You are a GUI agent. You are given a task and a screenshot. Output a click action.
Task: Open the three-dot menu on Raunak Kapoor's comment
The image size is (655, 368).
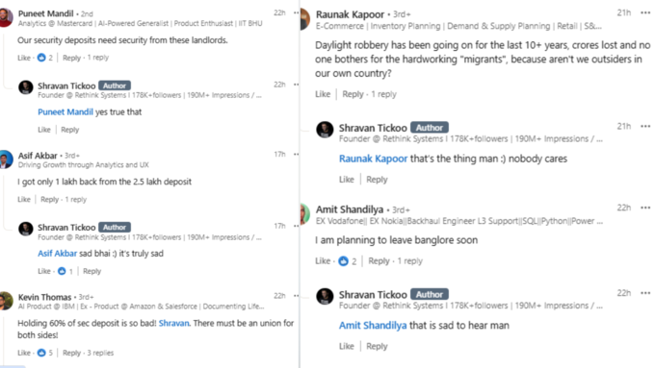[x=645, y=12]
